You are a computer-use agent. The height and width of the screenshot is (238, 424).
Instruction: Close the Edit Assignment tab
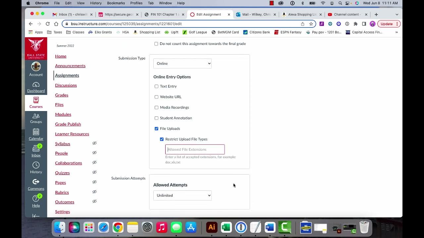[229, 15]
